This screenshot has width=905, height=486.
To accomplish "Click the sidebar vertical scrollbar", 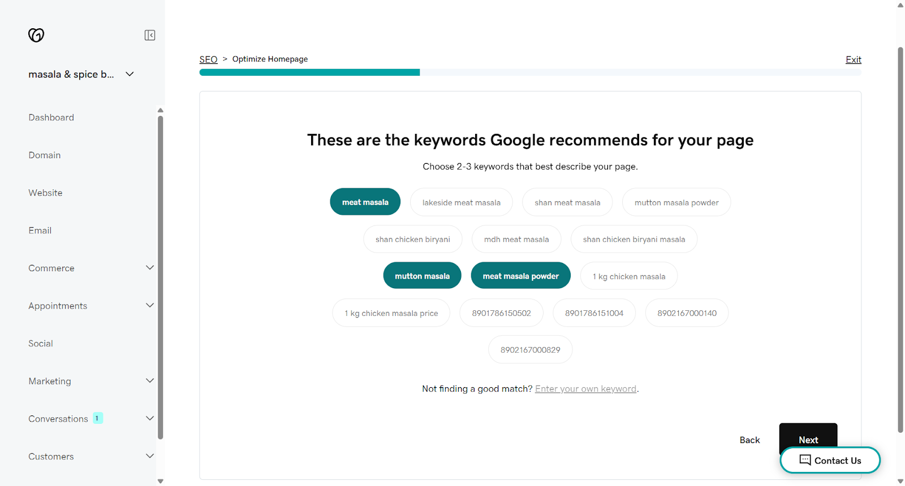I will pos(161,277).
